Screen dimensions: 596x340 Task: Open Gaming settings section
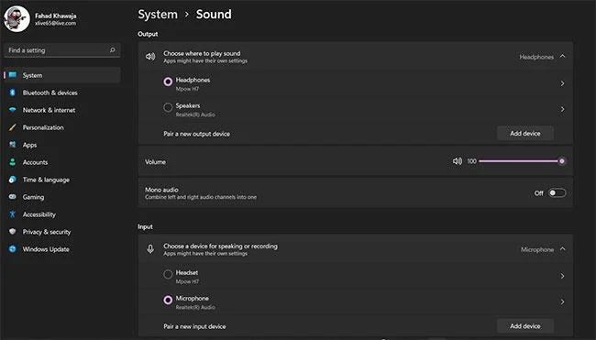pyautogui.click(x=62, y=197)
